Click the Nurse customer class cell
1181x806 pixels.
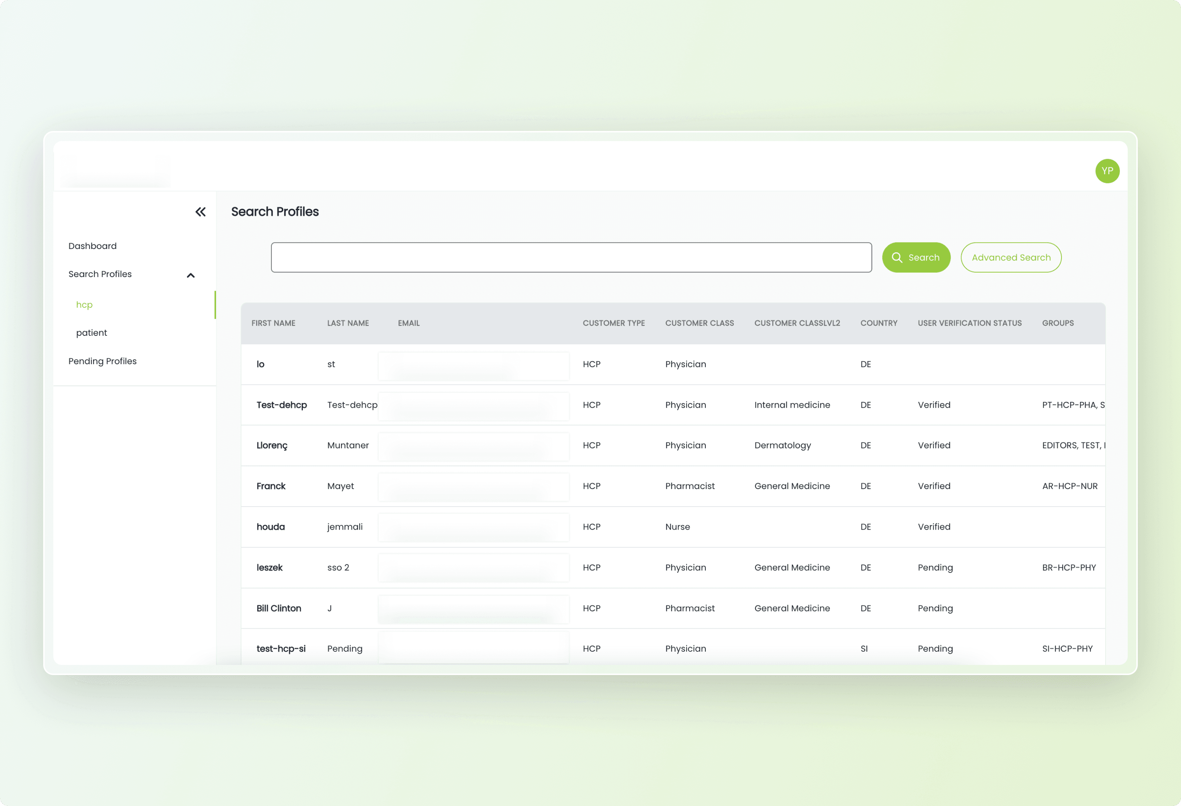click(x=677, y=527)
